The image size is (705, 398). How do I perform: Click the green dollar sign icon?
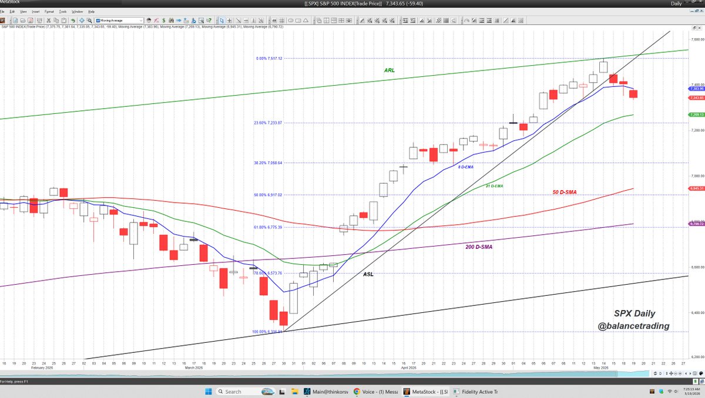tap(164, 21)
